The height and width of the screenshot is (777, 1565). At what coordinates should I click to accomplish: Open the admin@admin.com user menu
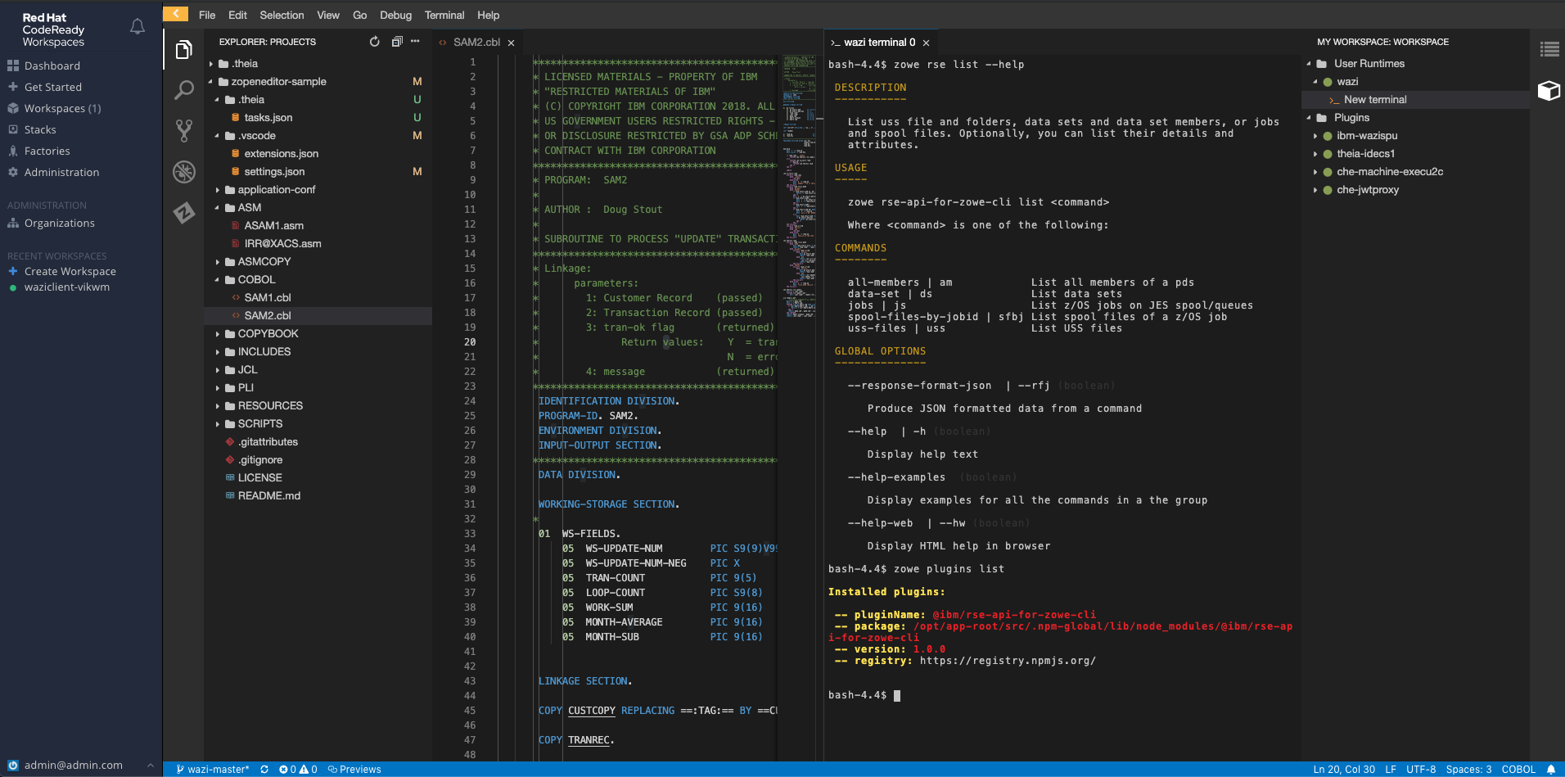(80, 766)
